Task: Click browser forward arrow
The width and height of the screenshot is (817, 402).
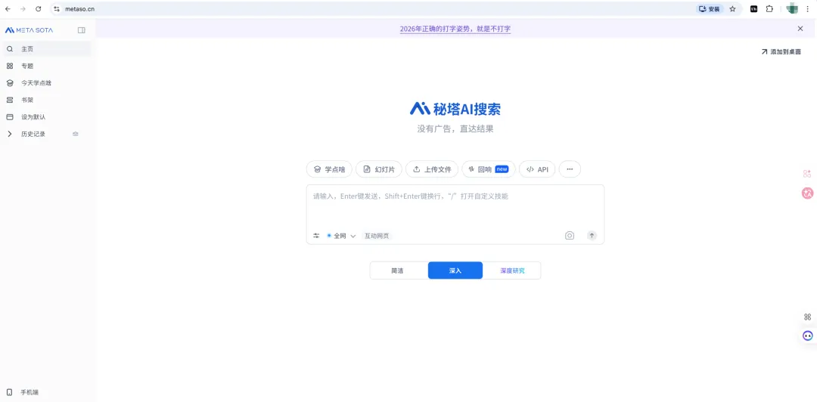Action: [x=23, y=9]
